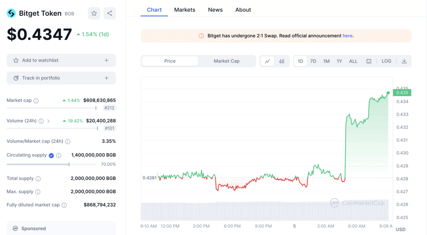Click the $868,794,232 fully diluted value

click(x=100, y=205)
